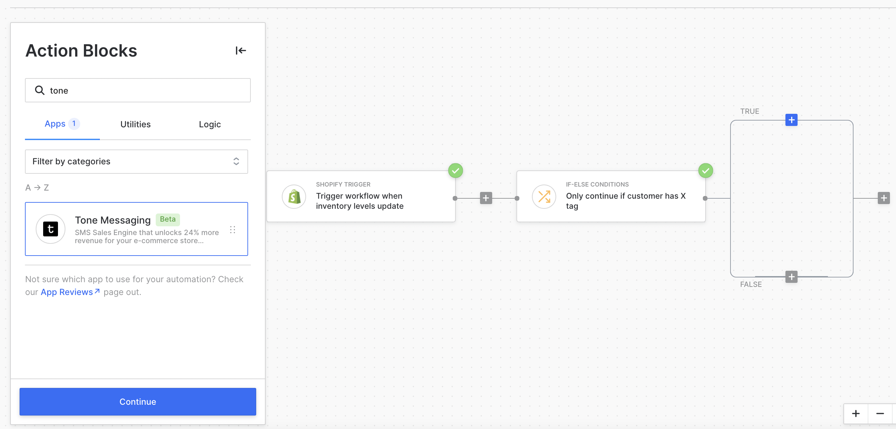This screenshot has height=429, width=896.
Task: Switch to the Logic tab
Action: tap(210, 124)
